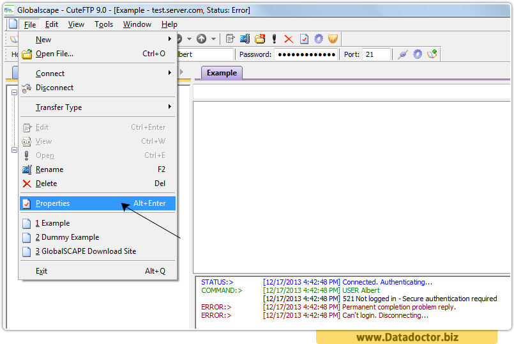Screen dimensions: 514x344
Task: Click the Properties toolbar icon with checkmark
Action: click(x=304, y=39)
